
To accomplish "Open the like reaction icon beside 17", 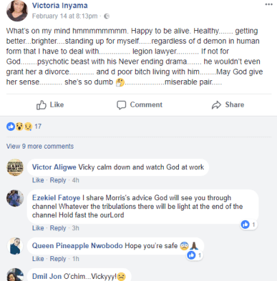I will point(10,126).
